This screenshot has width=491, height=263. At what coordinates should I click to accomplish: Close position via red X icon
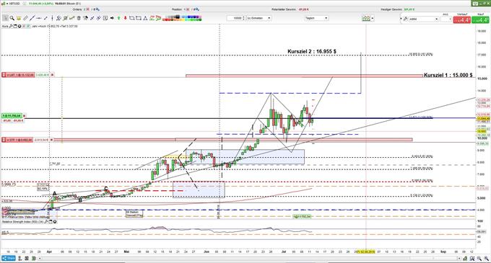[188, 9]
